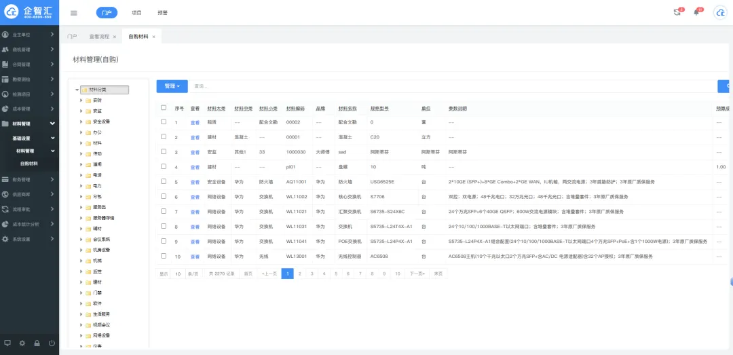Click the 查询 search input field
The image size is (733, 355).
click(x=453, y=86)
